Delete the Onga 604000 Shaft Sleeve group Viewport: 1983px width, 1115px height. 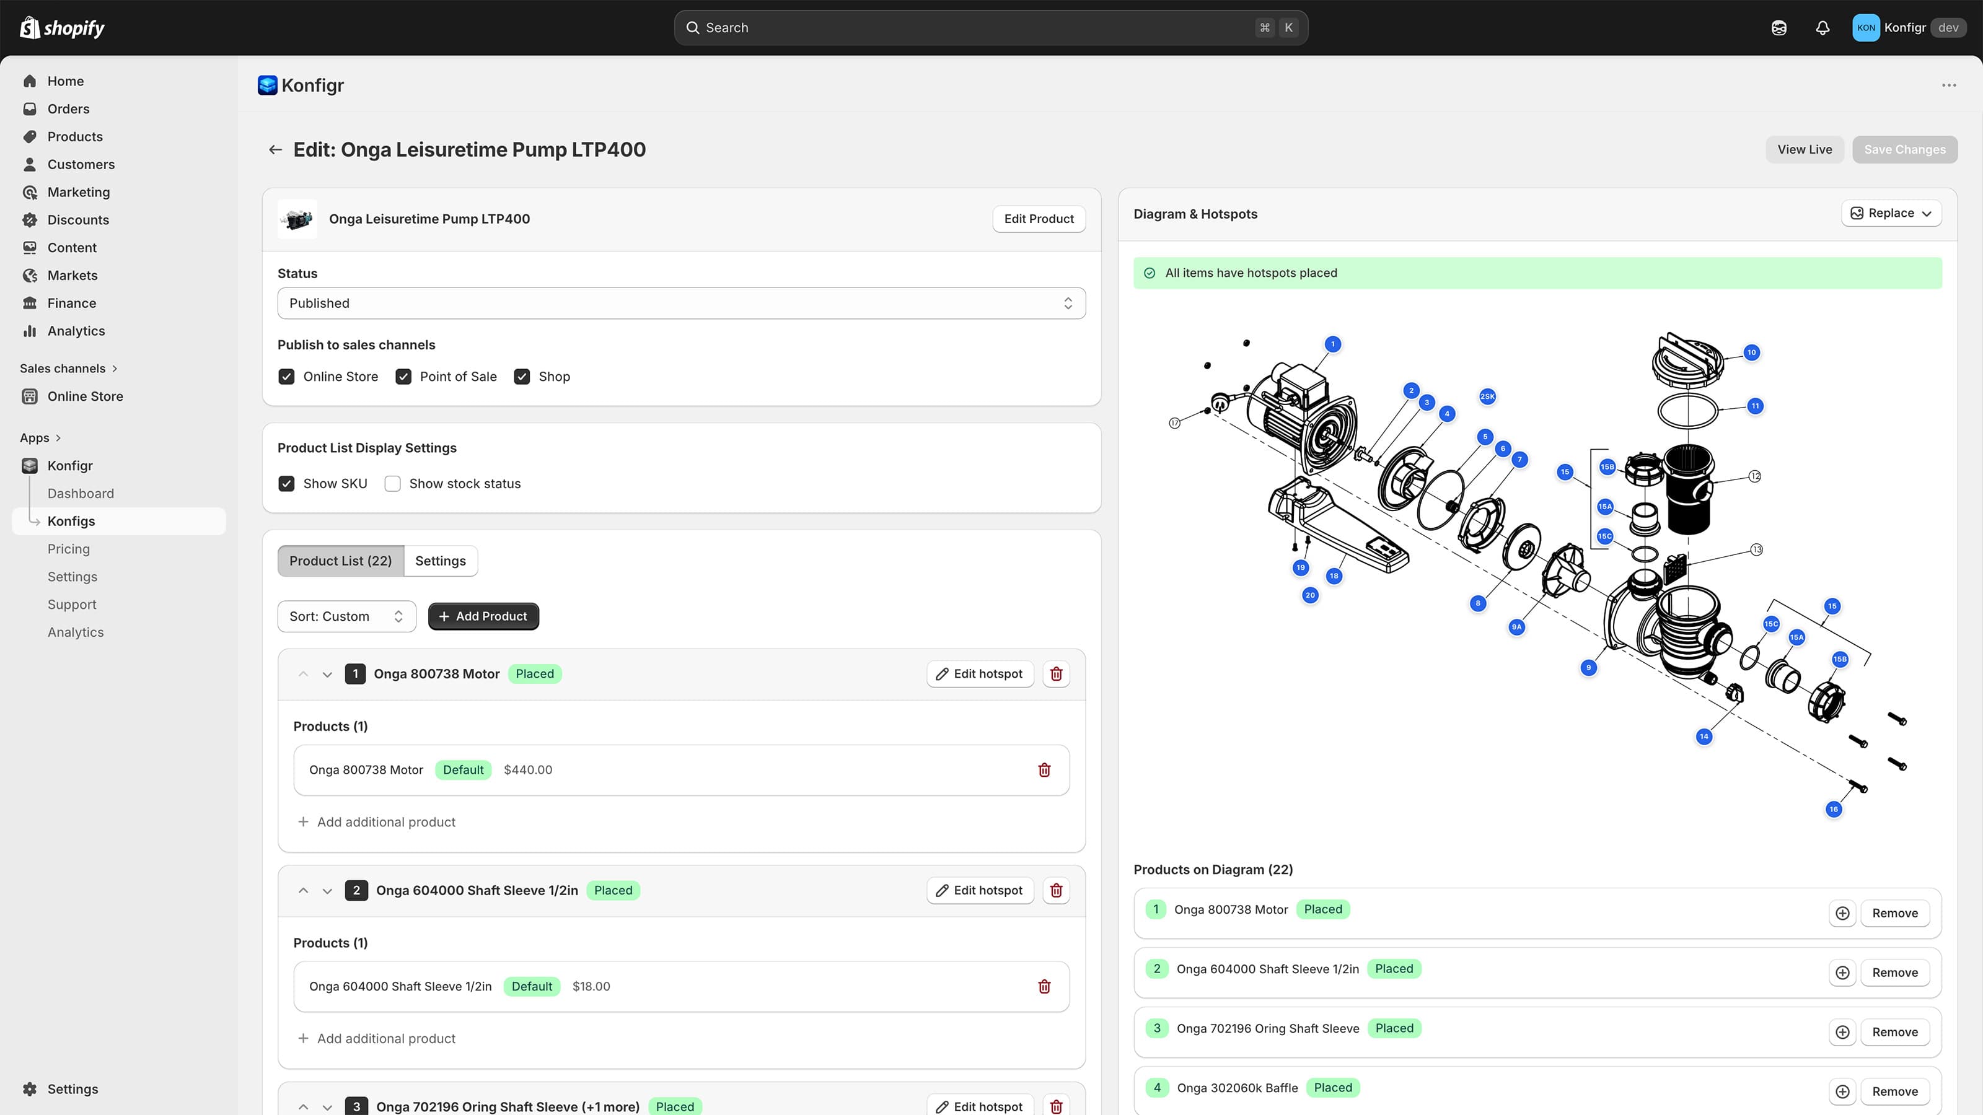(1056, 890)
